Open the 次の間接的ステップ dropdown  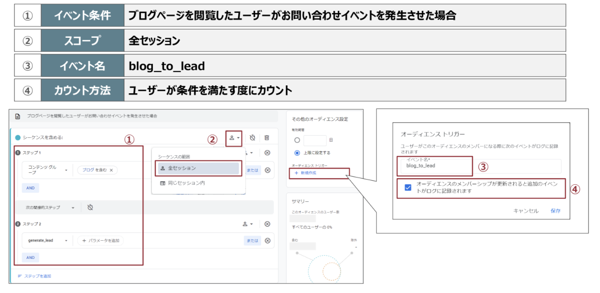click(x=73, y=207)
